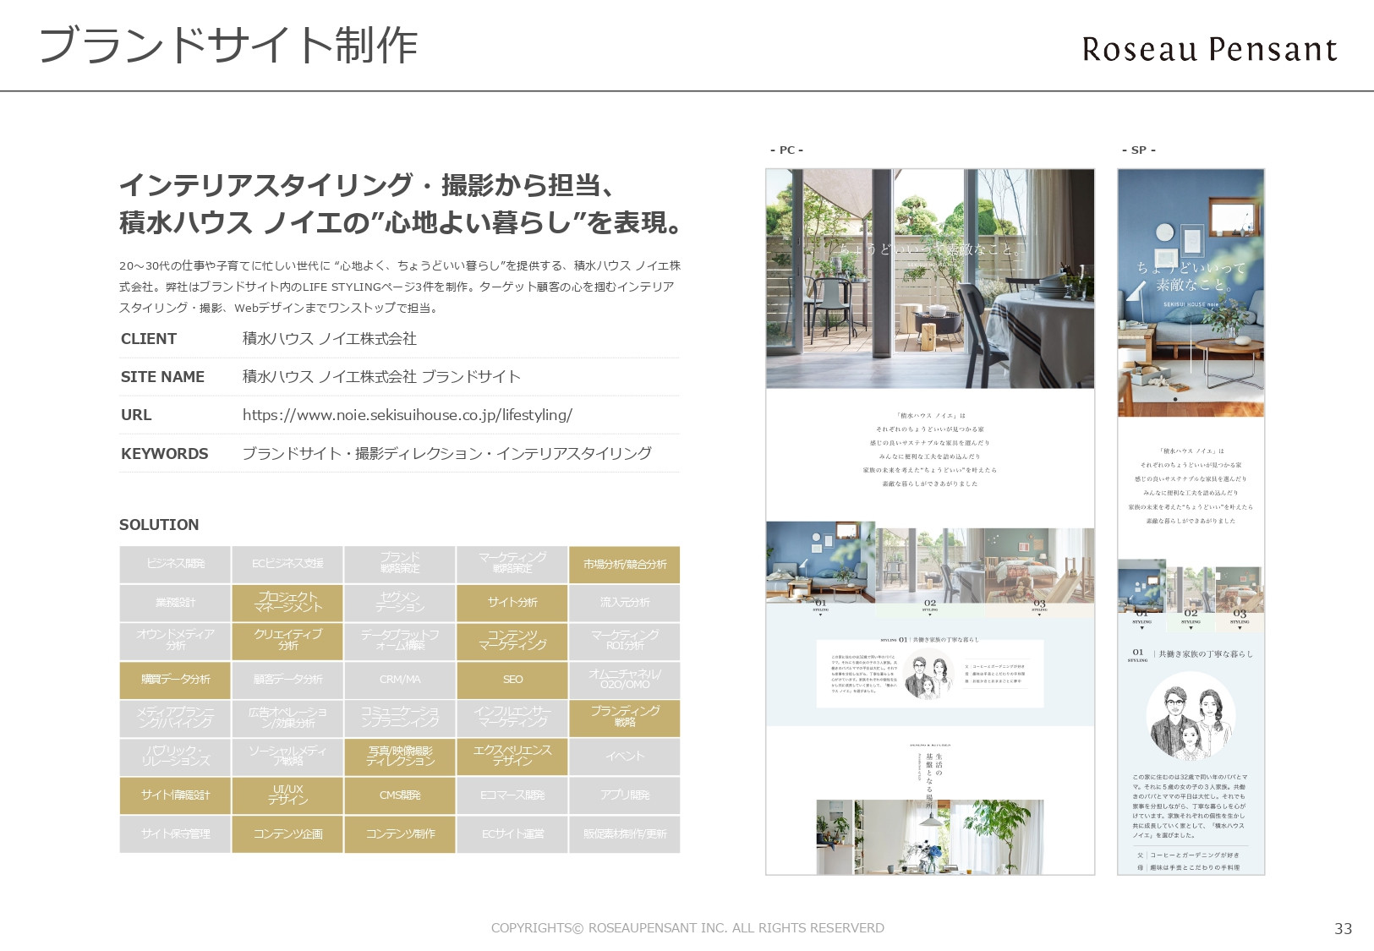Toggle the サイト分析 highlighted cell
Viewport: 1374px width, 951px height.
pyautogui.click(x=512, y=603)
